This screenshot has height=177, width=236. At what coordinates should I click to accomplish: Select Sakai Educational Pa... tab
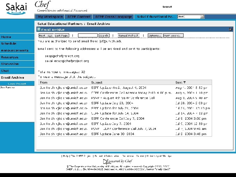(156, 17)
